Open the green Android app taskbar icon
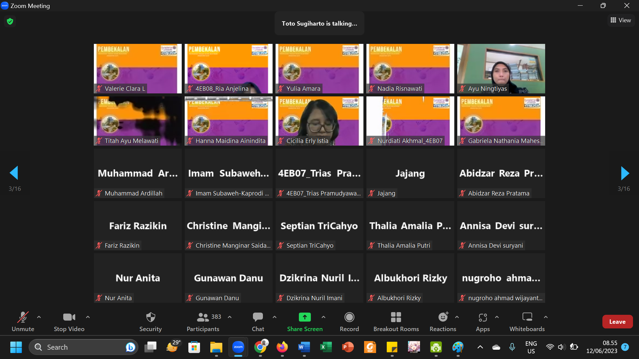This screenshot has height=359, width=639. 436,347
